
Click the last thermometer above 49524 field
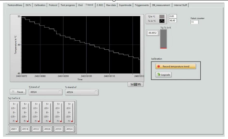point(69,112)
